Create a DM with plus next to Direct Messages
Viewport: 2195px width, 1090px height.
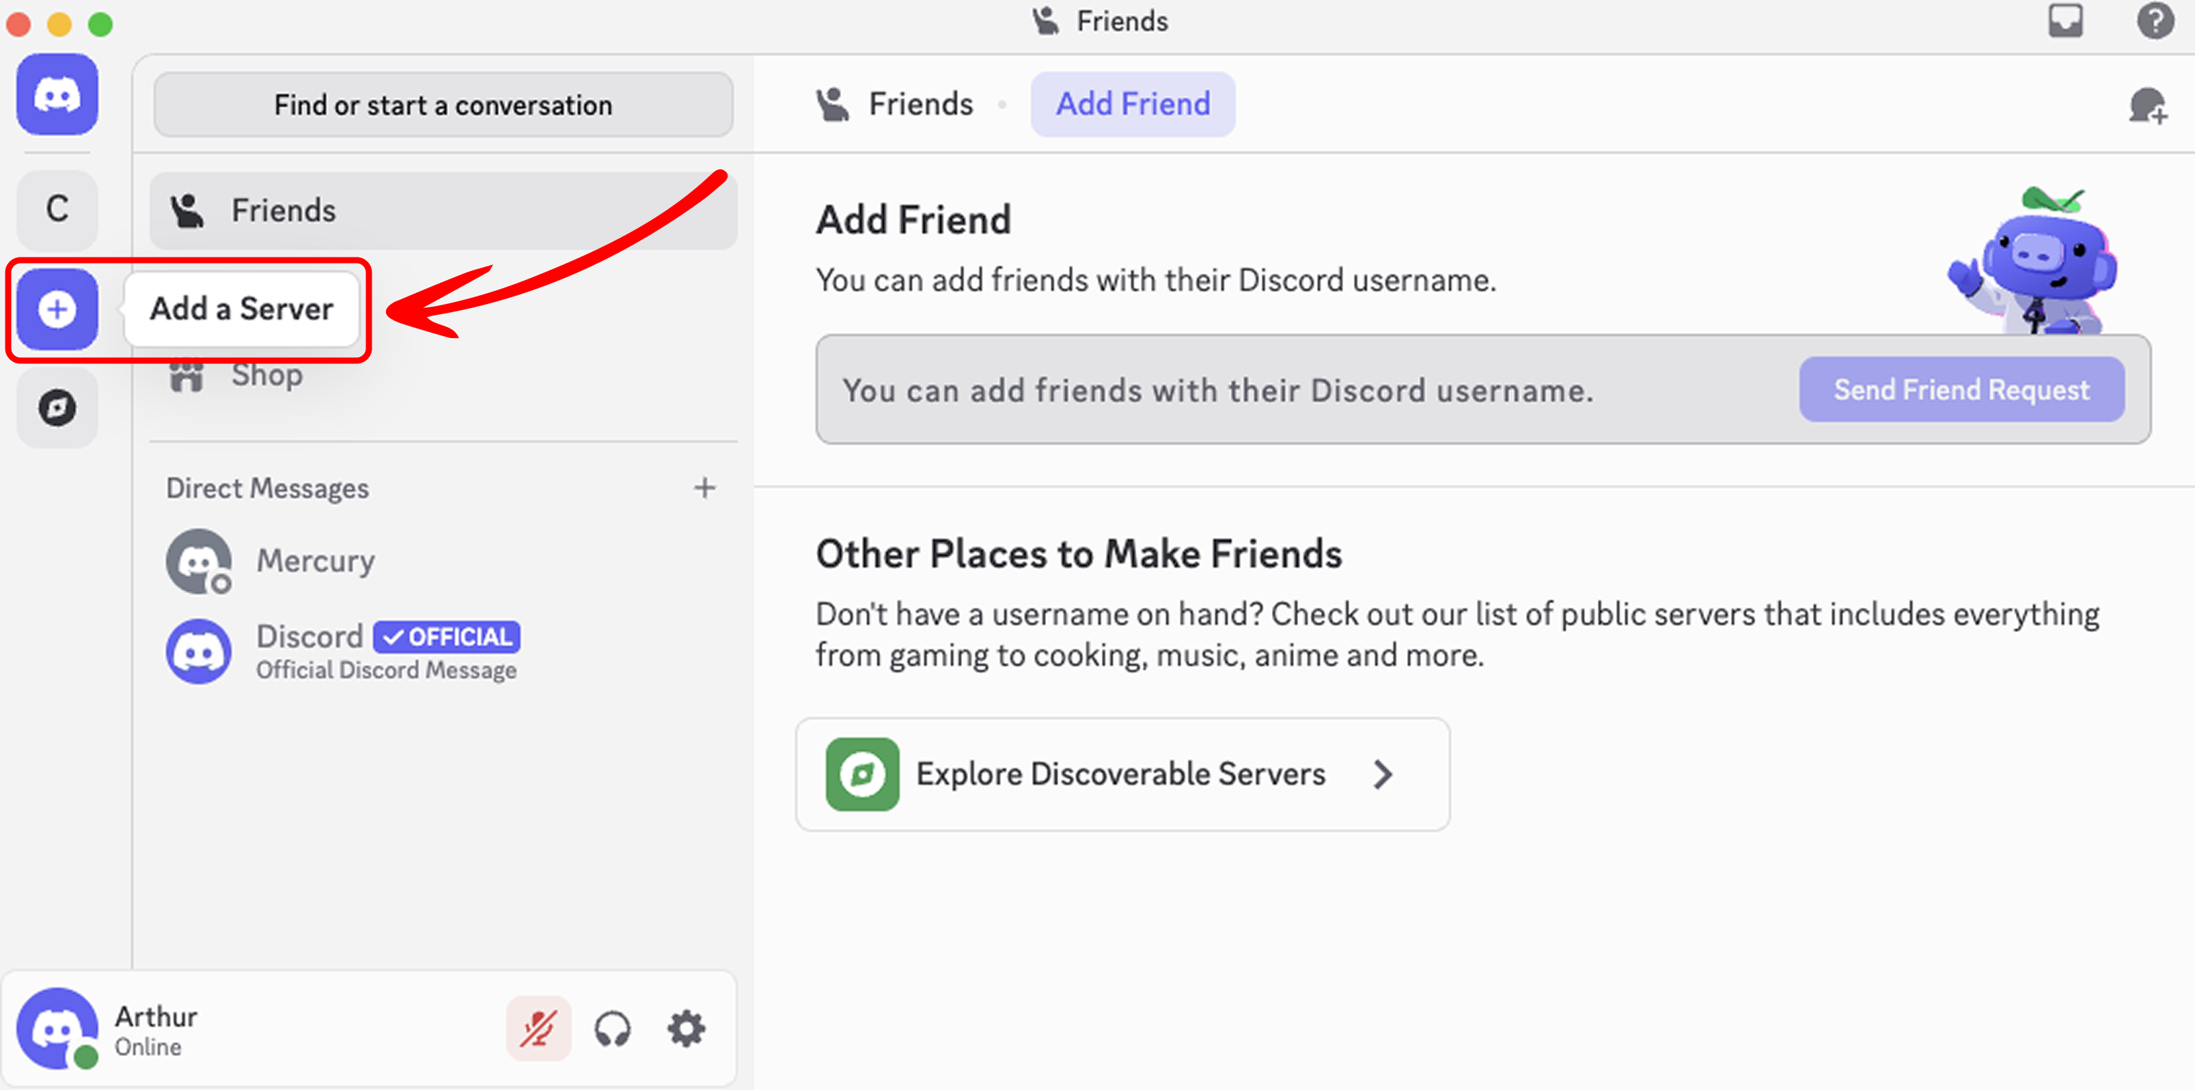704,488
